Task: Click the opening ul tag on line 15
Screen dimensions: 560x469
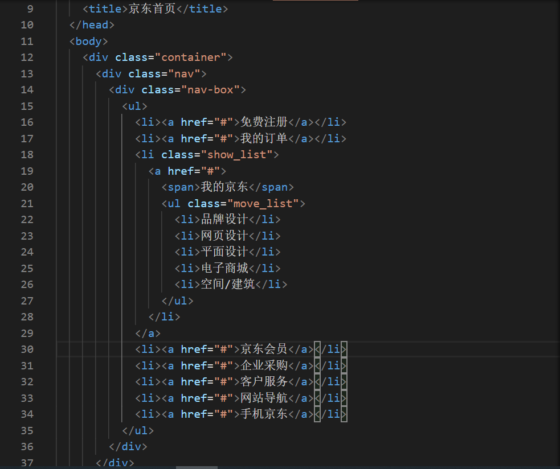Action: 134,106
